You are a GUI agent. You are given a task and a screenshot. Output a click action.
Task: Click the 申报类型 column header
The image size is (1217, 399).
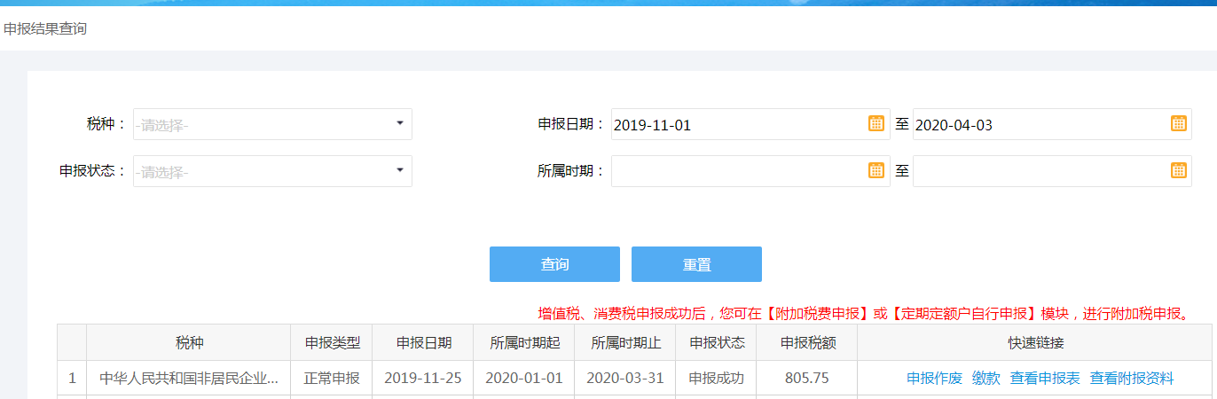coord(332,342)
